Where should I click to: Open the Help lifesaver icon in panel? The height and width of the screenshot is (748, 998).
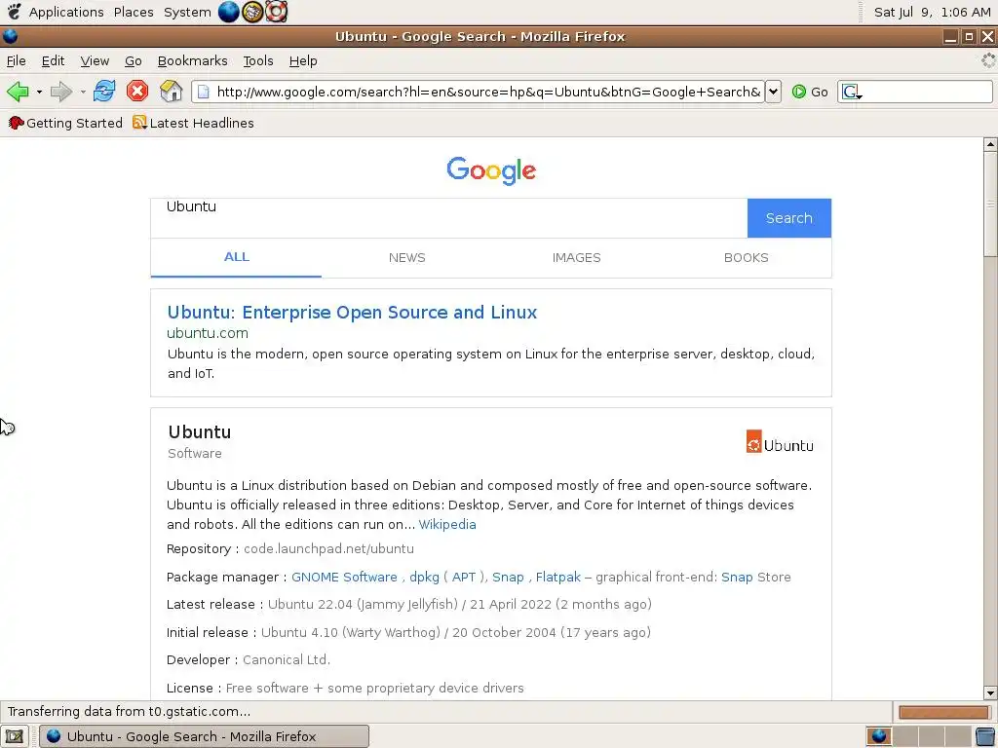coord(276,12)
